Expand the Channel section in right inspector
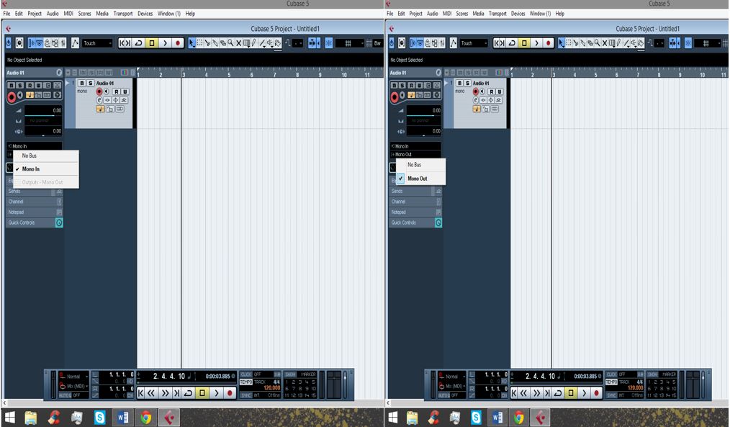Image resolution: width=730 pixels, height=427 pixels. [415, 202]
